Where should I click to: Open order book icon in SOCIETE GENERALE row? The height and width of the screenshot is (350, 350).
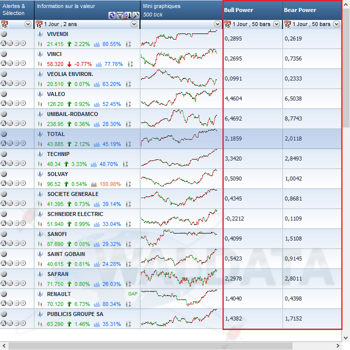point(128,204)
